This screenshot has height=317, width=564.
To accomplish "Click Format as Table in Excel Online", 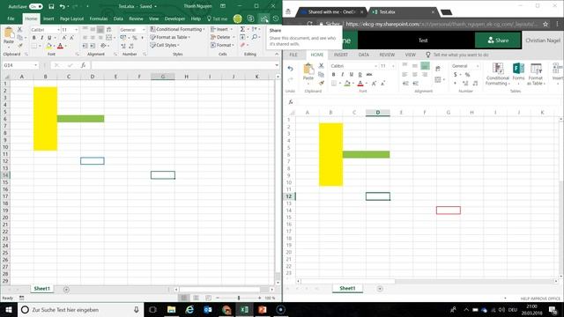I will 536,74.
